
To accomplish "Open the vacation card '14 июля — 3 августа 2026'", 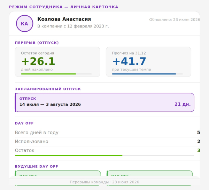I will (104, 102).
